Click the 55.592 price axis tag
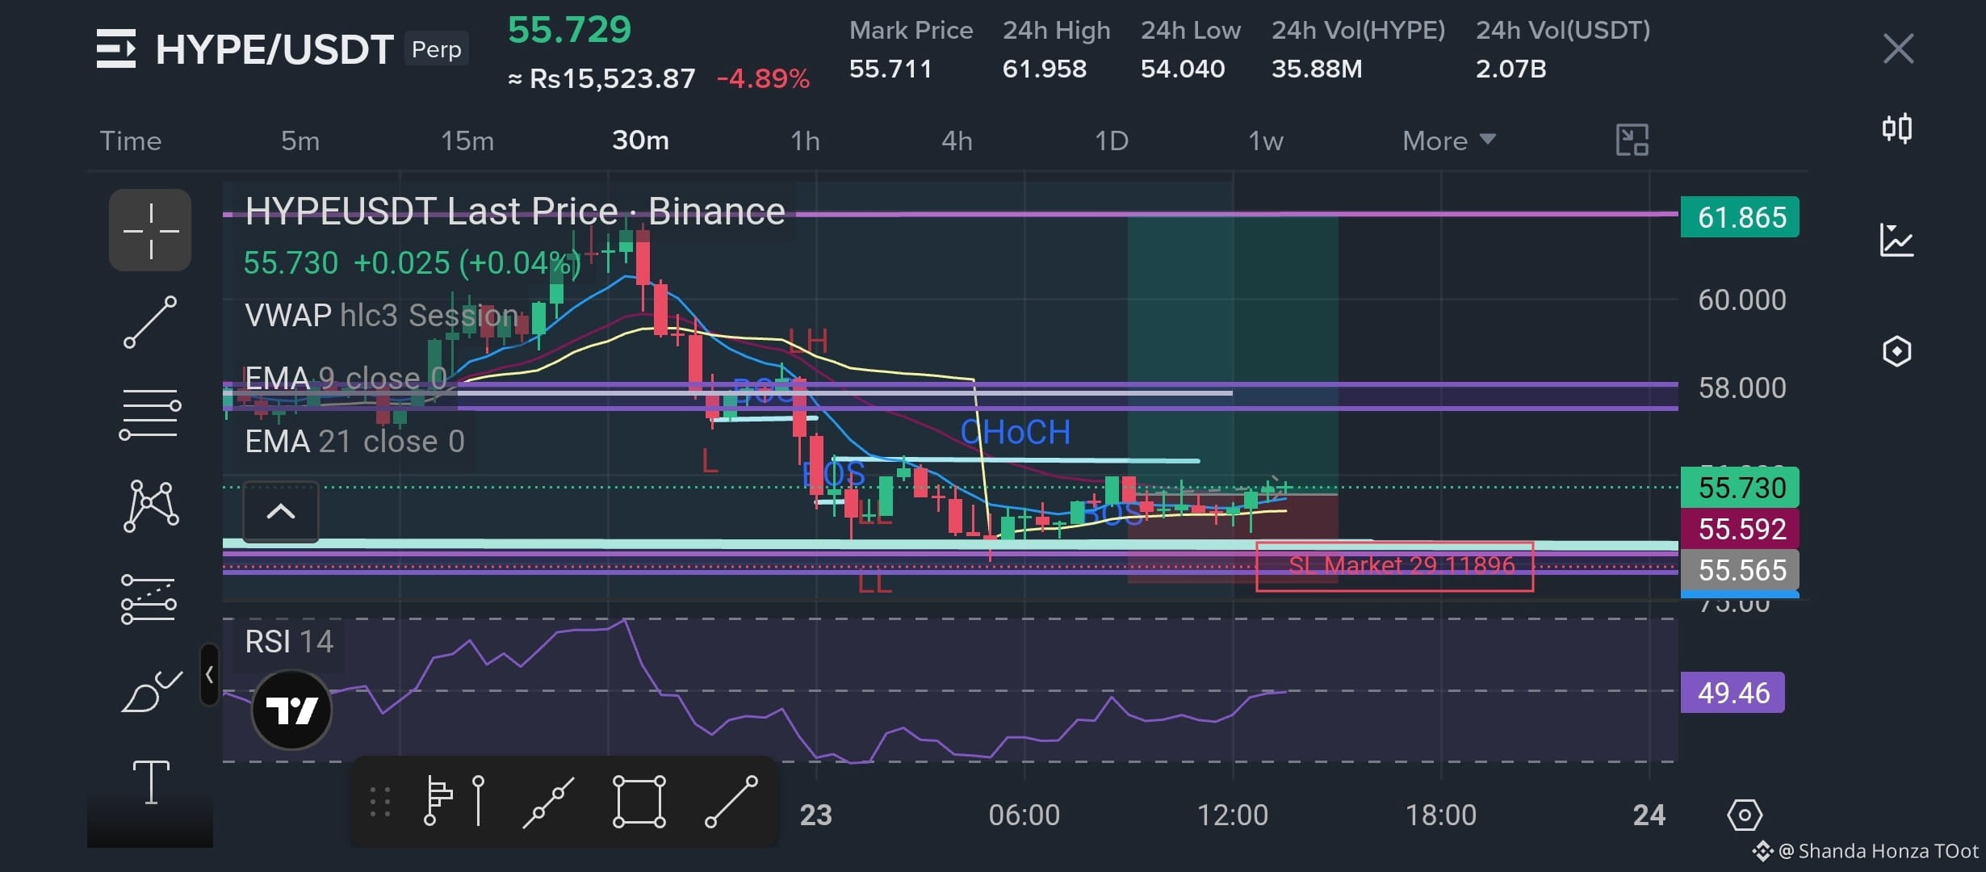Screen dimensions: 1986x872 [1740, 529]
